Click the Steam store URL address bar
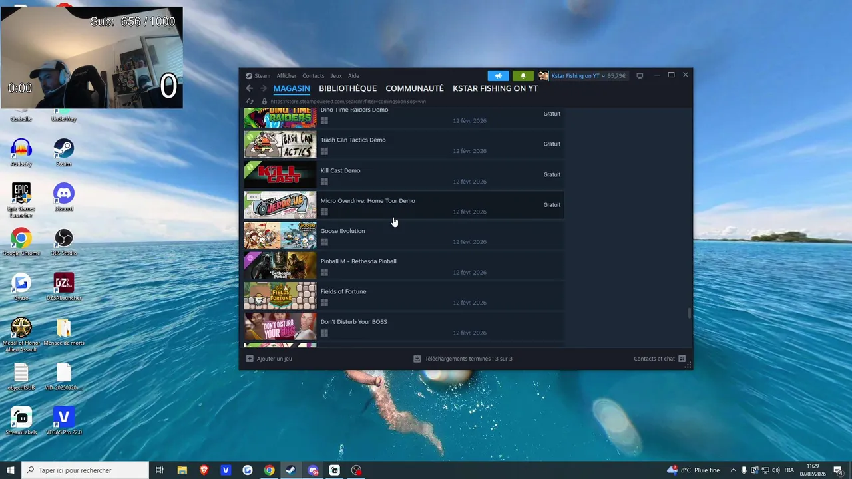Image resolution: width=852 pixels, height=479 pixels. 347,102
